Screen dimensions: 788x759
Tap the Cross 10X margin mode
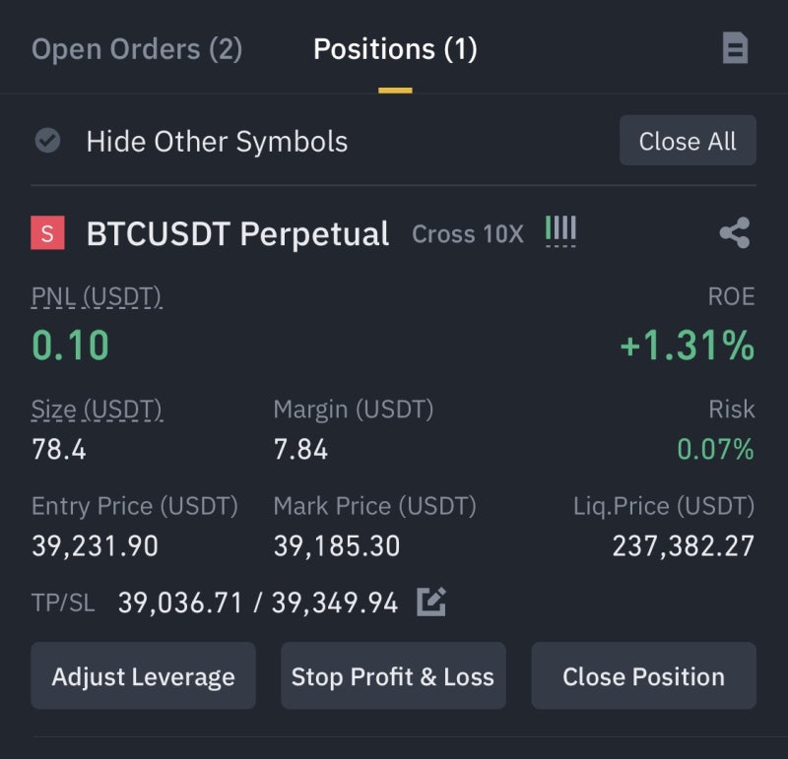468,234
